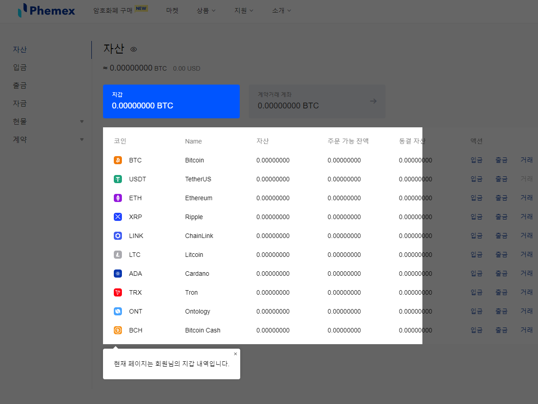Click 출금 link for BCH row
Viewport: 538px width, 404px height.
click(501, 330)
